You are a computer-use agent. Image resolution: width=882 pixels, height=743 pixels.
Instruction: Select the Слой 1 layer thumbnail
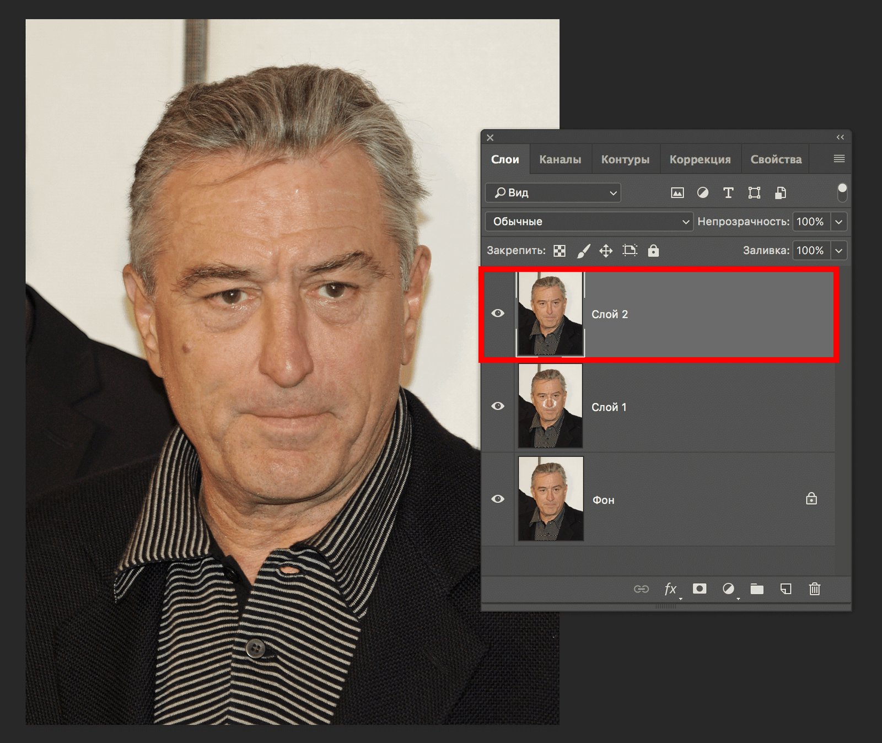tap(550, 406)
